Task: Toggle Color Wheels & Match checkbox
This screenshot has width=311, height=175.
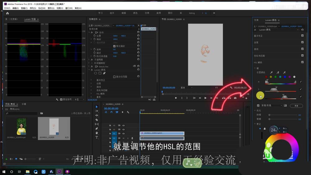Action: coord(302,56)
